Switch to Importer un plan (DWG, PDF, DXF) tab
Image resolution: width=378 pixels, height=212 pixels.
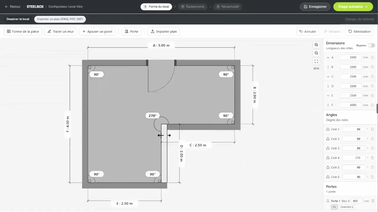point(60,19)
